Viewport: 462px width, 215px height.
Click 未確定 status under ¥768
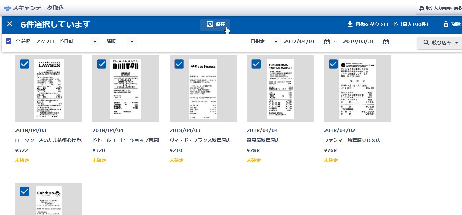(331, 160)
